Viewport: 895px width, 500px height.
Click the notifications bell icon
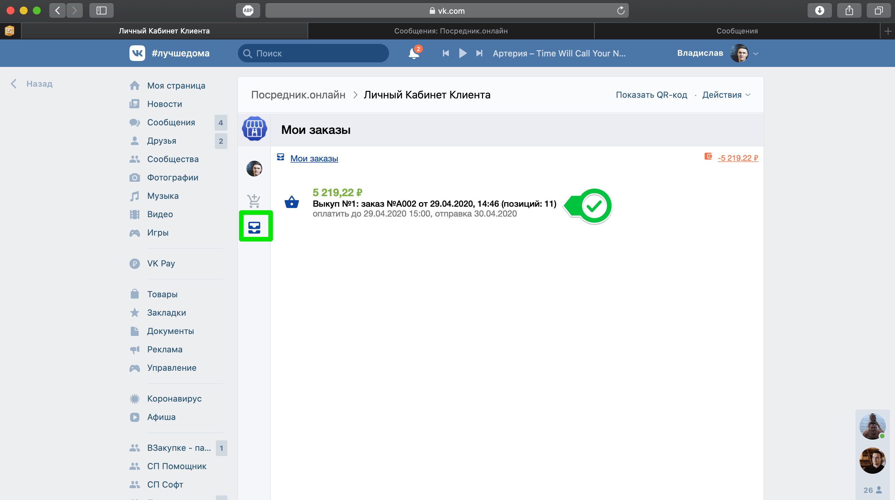coord(413,53)
